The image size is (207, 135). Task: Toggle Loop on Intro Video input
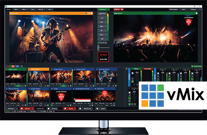111,103
